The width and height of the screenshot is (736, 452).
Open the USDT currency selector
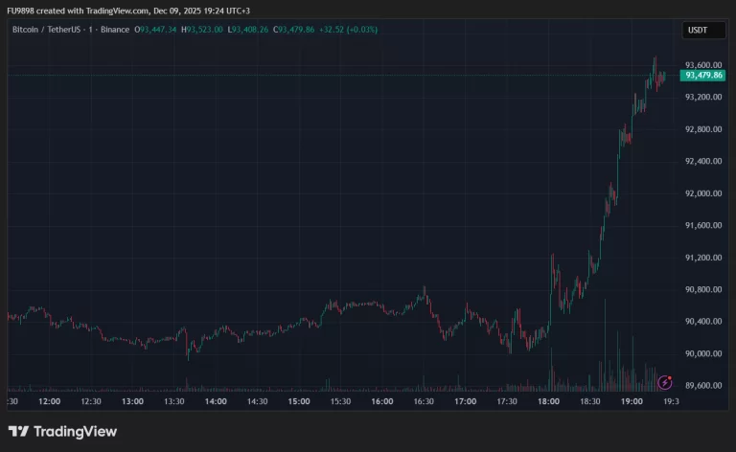pos(698,31)
